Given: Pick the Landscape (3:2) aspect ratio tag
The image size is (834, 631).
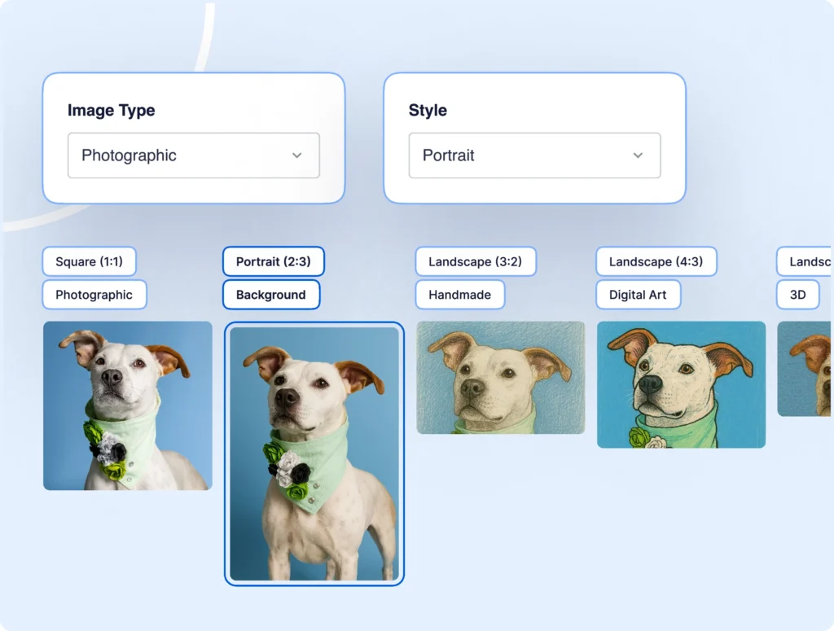Looking at the screenshot, I should pyautogui.click(x=476, y=262).
